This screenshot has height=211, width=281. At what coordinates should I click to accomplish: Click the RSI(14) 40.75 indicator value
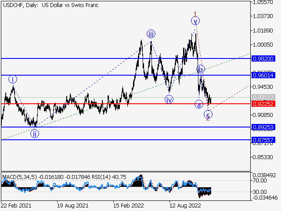109,177
